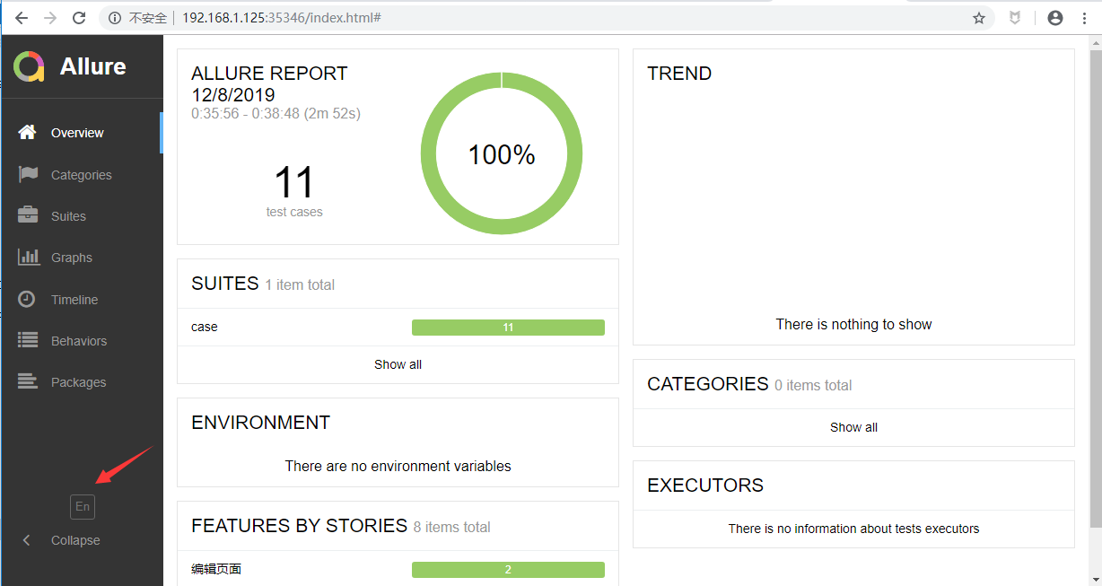Click the Allure logo icon

29,66
